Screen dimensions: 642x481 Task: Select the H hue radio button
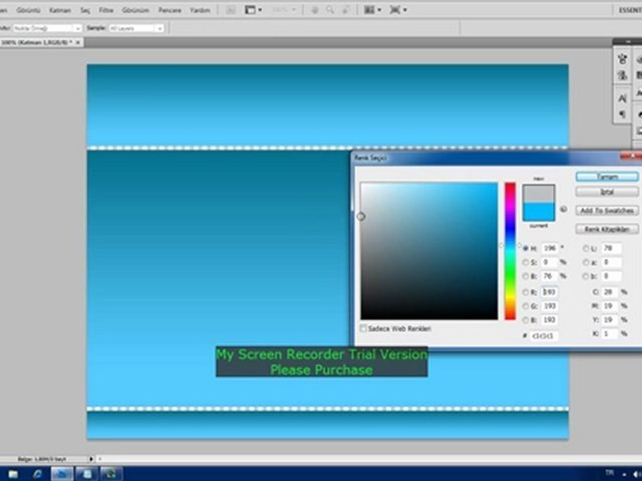click(526, 249)
